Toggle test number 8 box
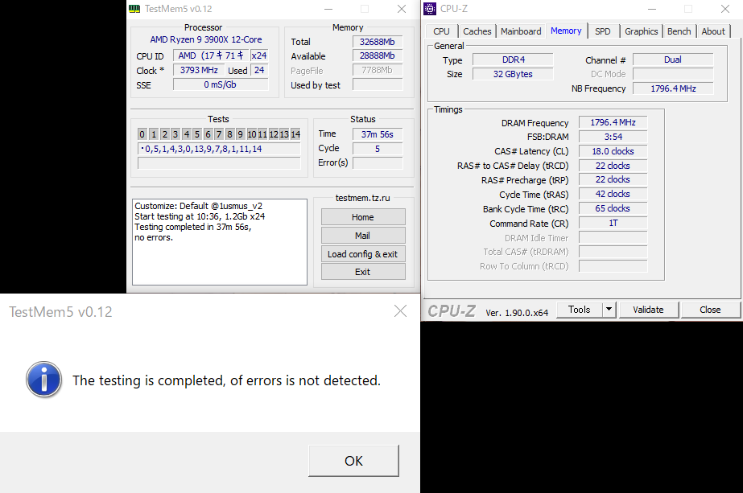 [x=229, y=134]
